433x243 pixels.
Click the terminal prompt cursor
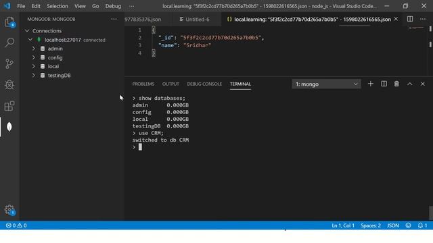click(x=140, y=147)
